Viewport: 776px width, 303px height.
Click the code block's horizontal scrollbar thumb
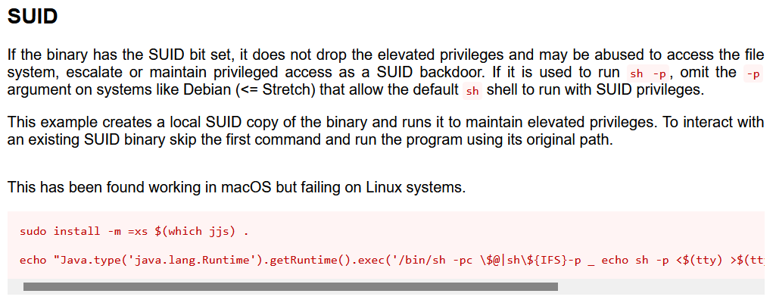point(291,286)
